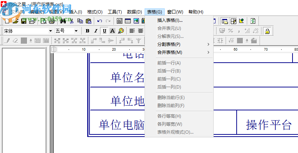
Task: Toggle the table grid with pencil button
Action: point(233,21)
